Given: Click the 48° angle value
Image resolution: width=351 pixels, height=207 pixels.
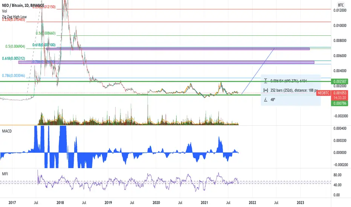Looking at the screenshot, I should (273, 100).
